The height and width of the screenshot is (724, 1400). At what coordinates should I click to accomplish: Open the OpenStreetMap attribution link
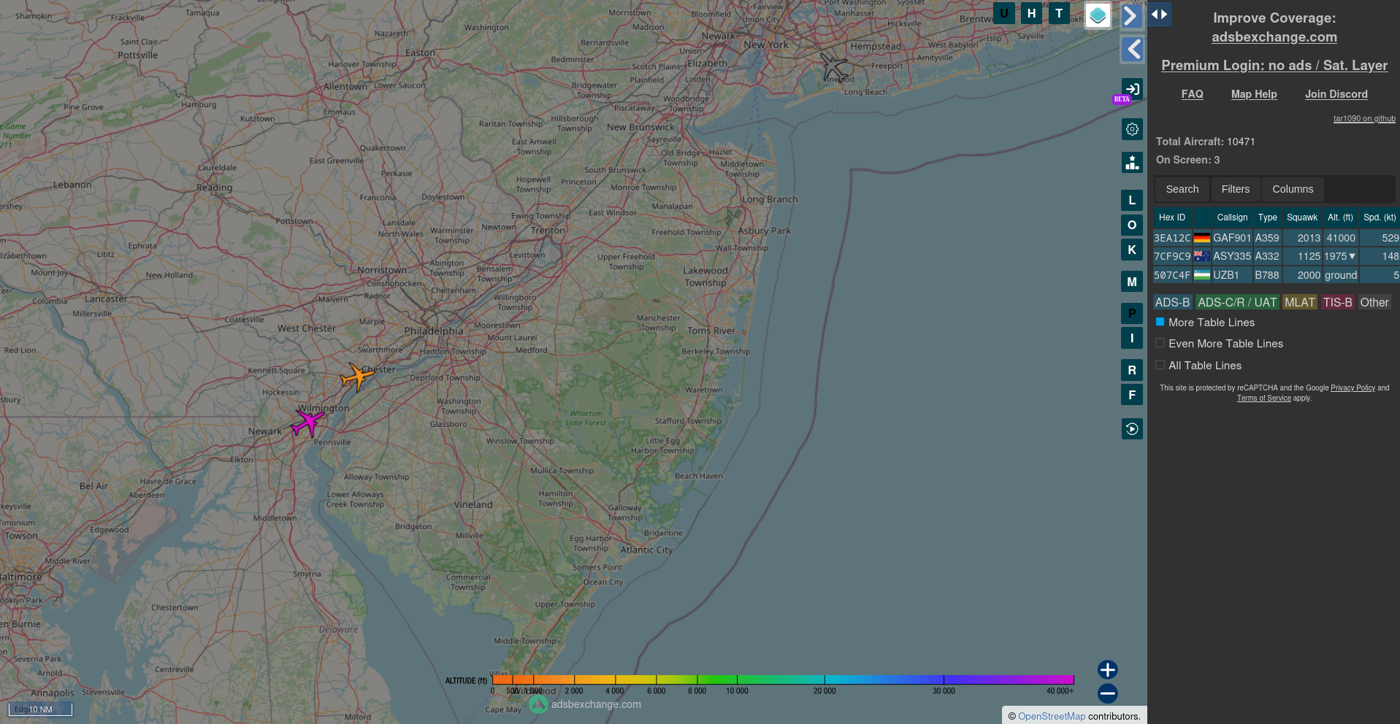pyautogui.click(x=1052, y=717)
